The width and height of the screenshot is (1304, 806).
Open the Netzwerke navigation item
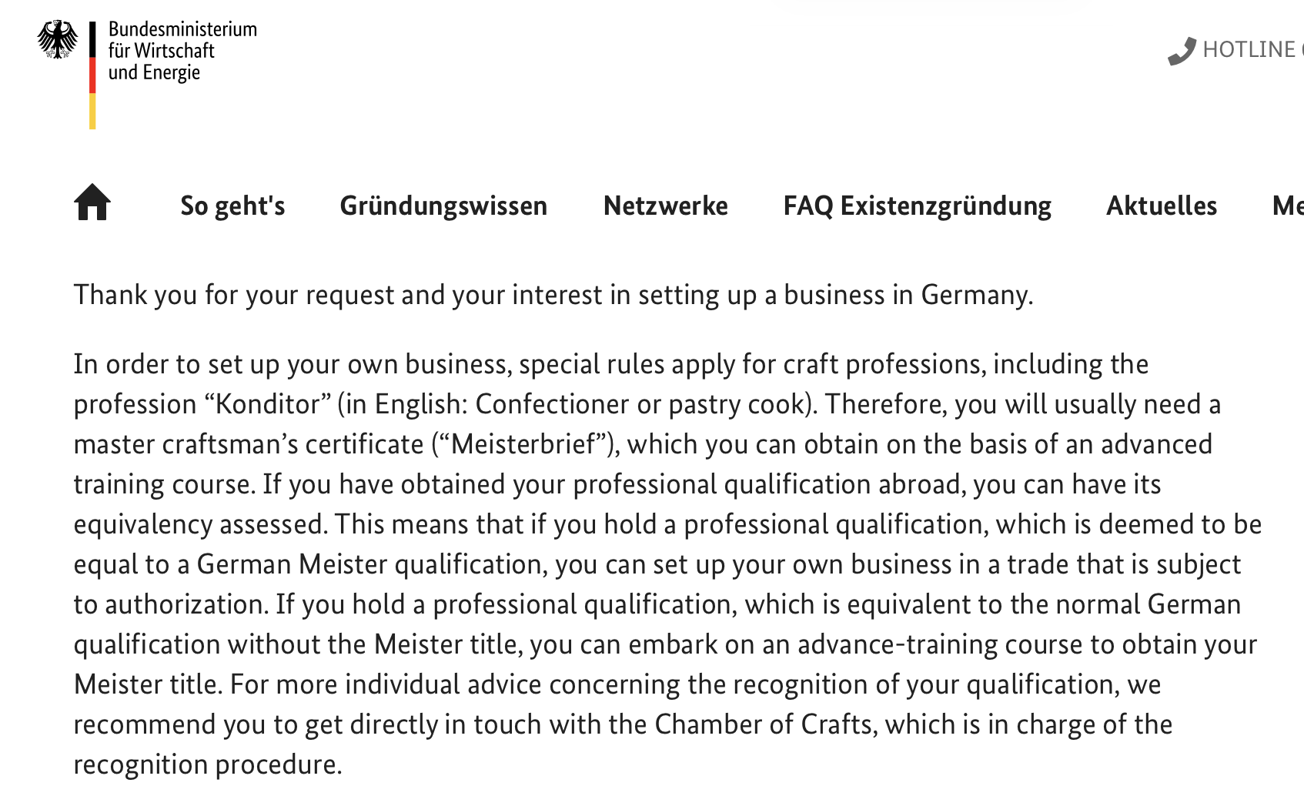pos(665,206)
